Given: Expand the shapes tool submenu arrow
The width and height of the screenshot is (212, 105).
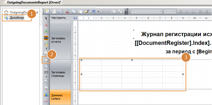Looking at the screenshot, I should coord(47,48).
